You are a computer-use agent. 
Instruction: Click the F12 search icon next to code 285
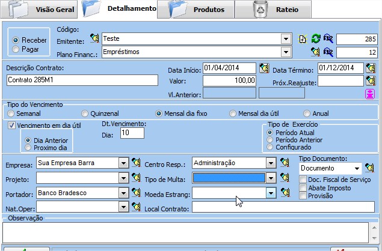tap(328, 39)
